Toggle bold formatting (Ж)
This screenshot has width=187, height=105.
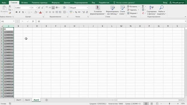click(x=16, y=12)
